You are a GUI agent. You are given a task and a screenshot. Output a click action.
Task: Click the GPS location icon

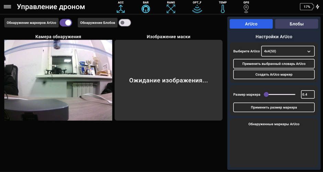click(x=246, y=9)
